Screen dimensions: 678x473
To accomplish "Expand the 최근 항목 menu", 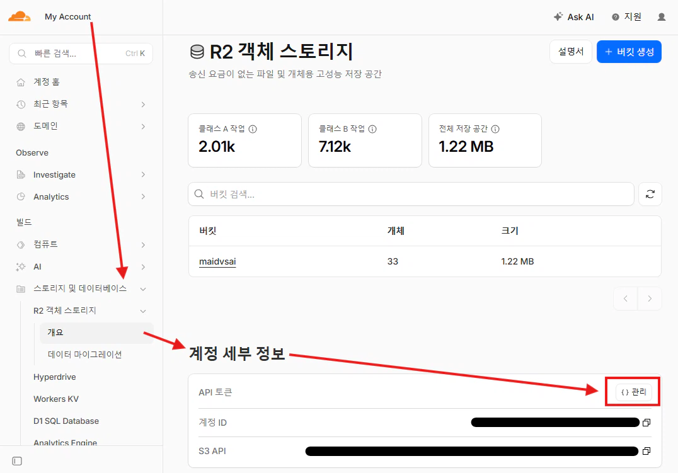I will [143, 105].
